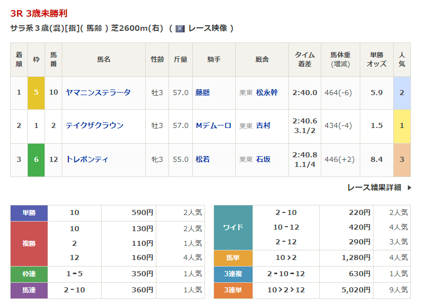
Task: Click the green bracket 6 cell
Action: pyautogui.click(x=36, y=159)
